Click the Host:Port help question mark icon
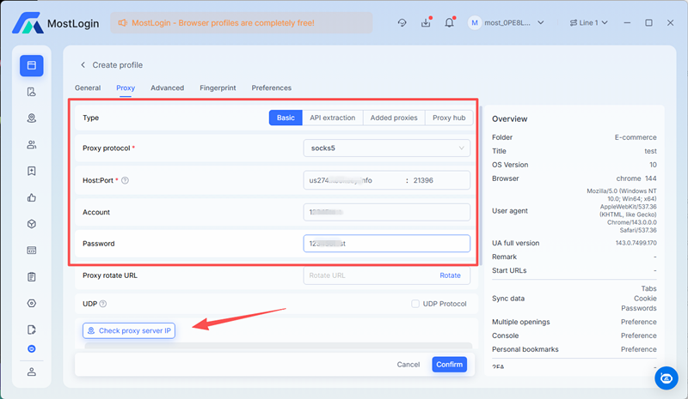Viewport: 688px width, 399px height. (x=126, y=180)
